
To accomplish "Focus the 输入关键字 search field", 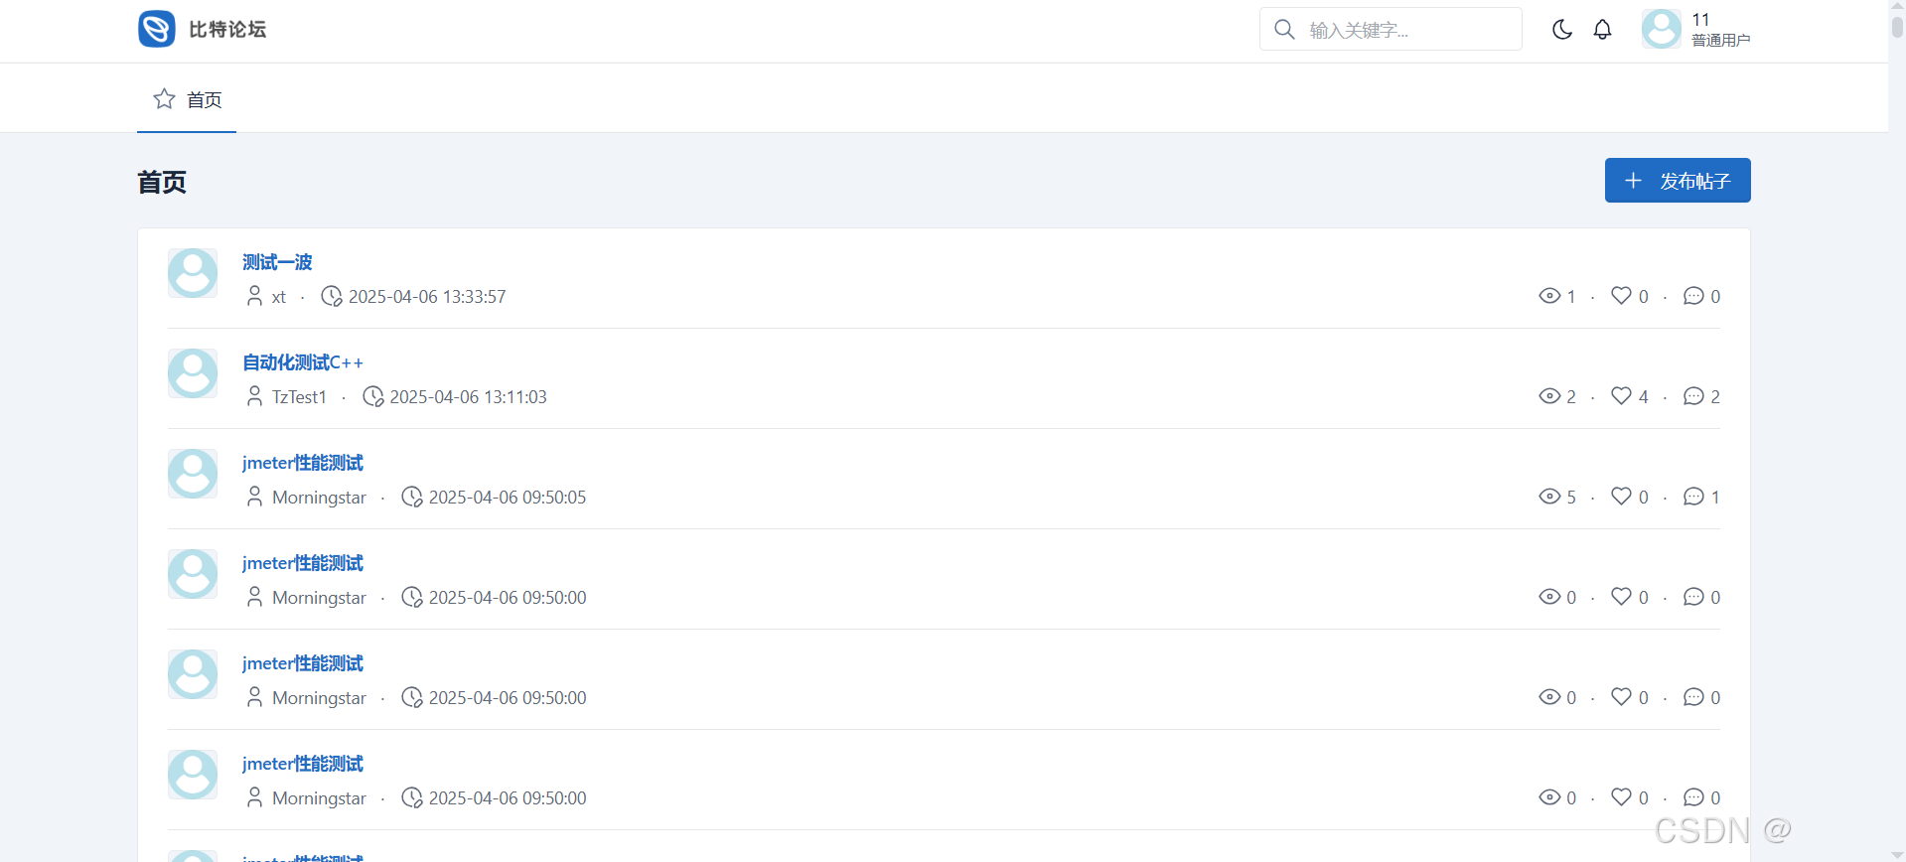I will (1391, 29).
